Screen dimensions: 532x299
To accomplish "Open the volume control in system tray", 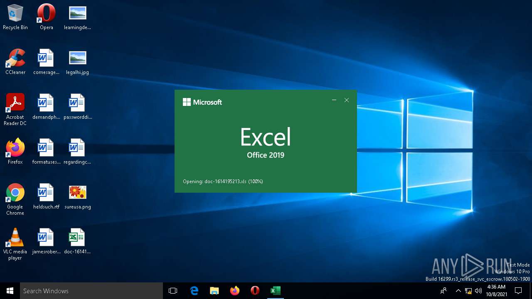I will click(478, 291).
